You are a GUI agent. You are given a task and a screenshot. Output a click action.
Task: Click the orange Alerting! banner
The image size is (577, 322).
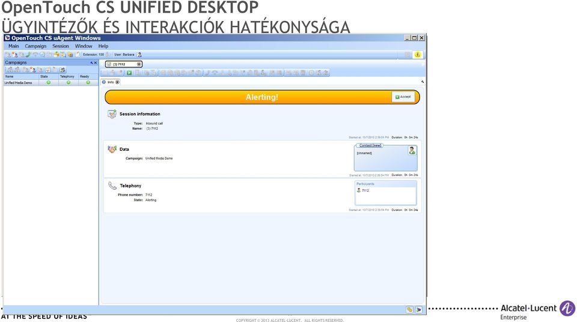tap(262, 97)
